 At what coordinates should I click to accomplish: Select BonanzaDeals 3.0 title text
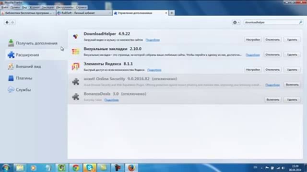tap(101, 94)
